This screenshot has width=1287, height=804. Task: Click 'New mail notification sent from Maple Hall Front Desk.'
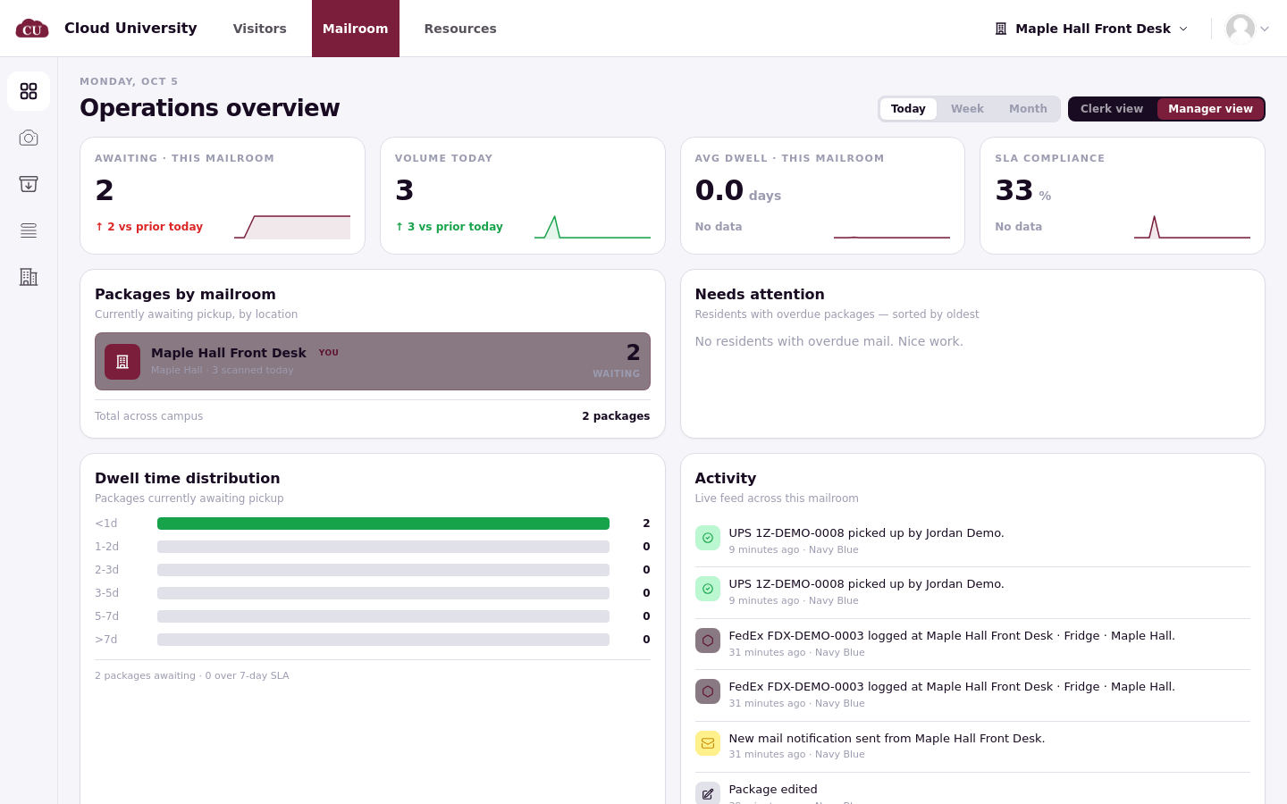(887, 739)
